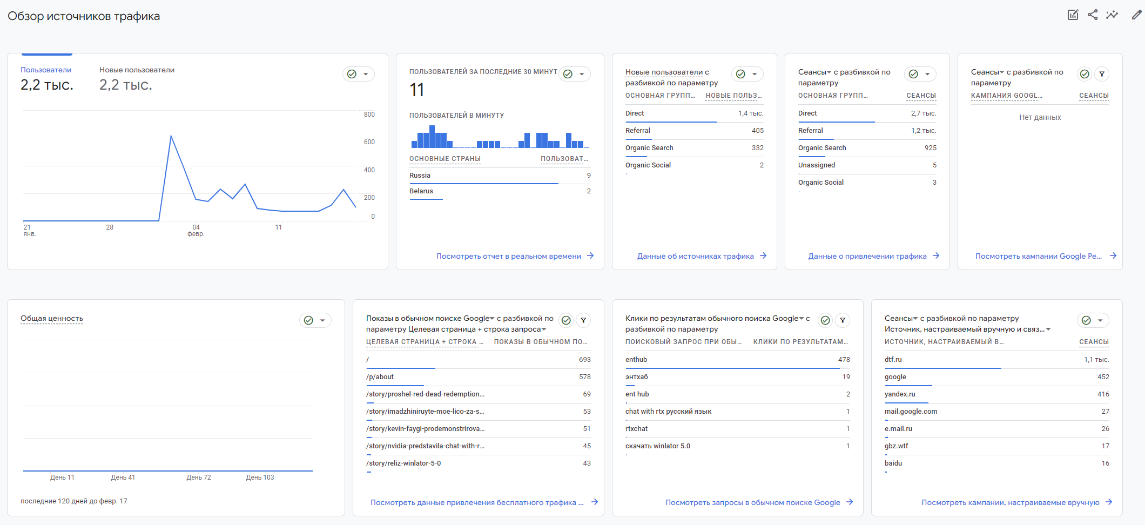Click check status icon in organic search clicks card
Viewport: 1145px width, 525px height.
[825, 320]
